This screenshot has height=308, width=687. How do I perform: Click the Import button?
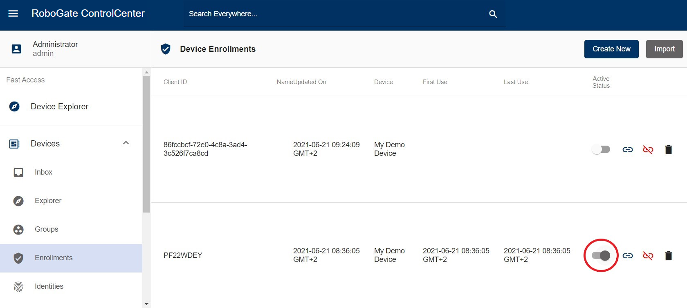point(665,49)
